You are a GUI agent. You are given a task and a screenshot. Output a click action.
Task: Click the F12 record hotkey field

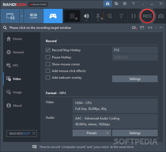point(135,50)
